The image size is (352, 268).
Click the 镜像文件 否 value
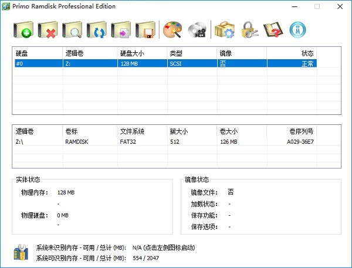click(231, 192)
